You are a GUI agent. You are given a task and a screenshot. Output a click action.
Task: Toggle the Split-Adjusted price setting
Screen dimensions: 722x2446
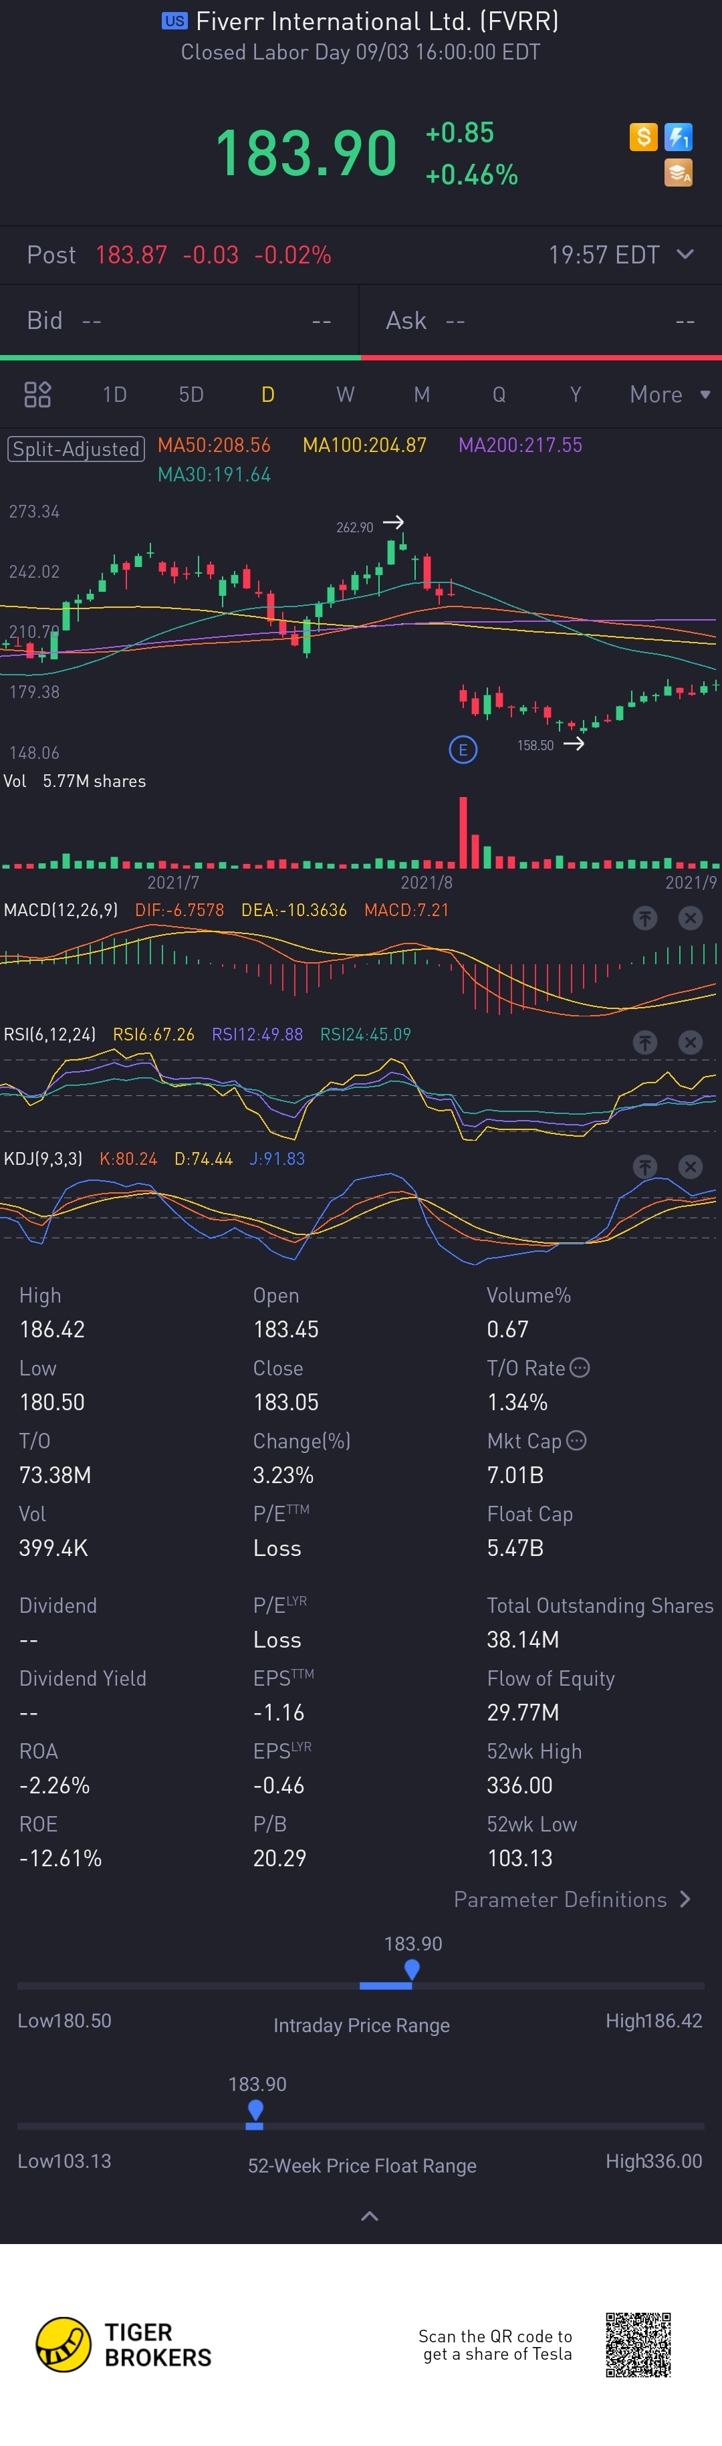[x=76, y=448]
